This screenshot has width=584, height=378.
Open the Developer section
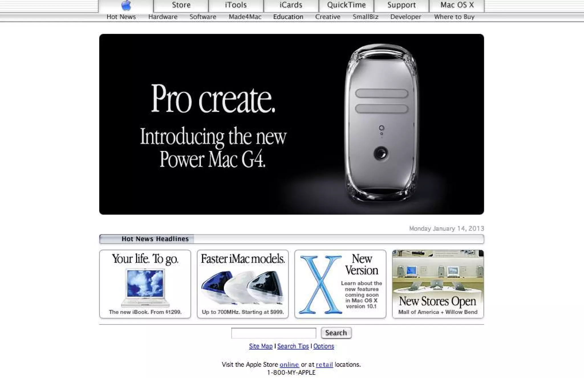405,17
